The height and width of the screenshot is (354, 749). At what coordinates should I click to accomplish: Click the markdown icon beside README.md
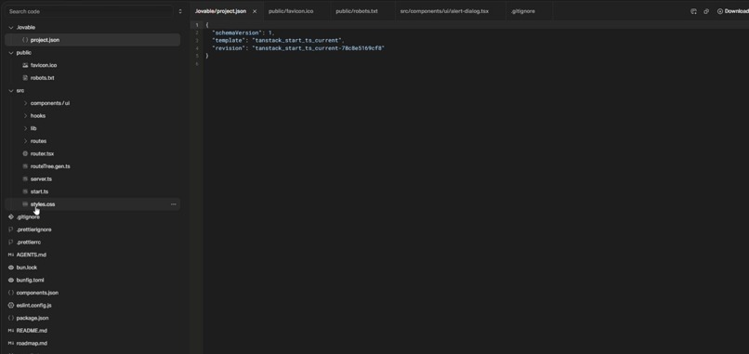pos(11,331)
